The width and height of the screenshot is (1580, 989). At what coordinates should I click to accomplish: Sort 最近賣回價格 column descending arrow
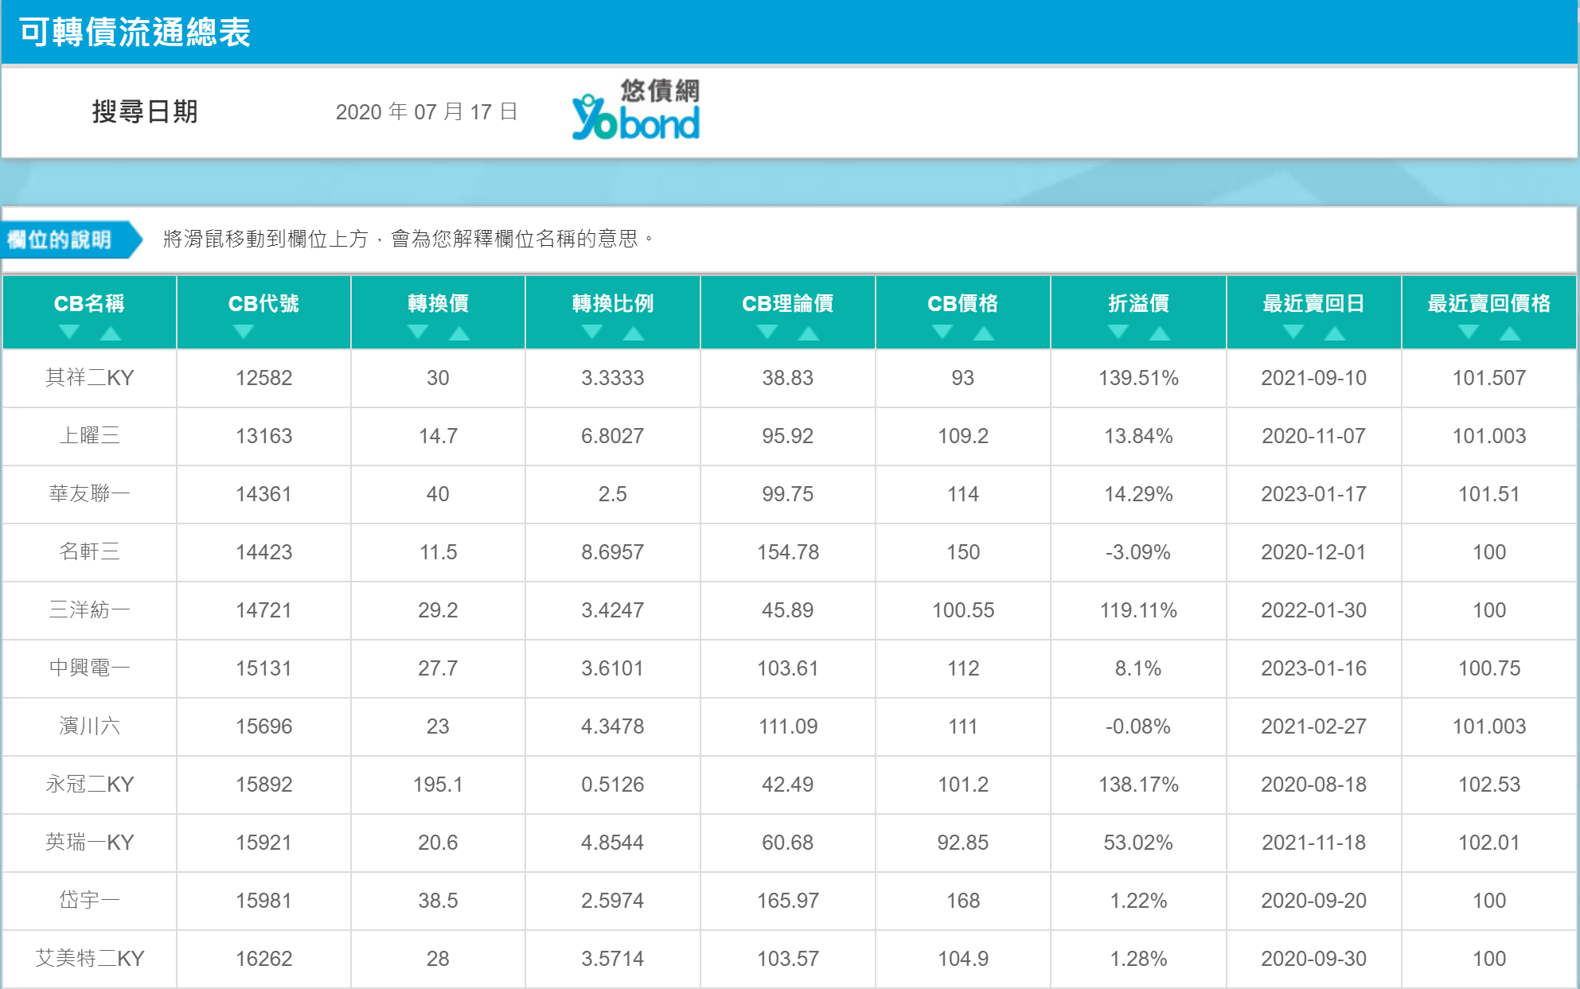(x=1469, y=332)
